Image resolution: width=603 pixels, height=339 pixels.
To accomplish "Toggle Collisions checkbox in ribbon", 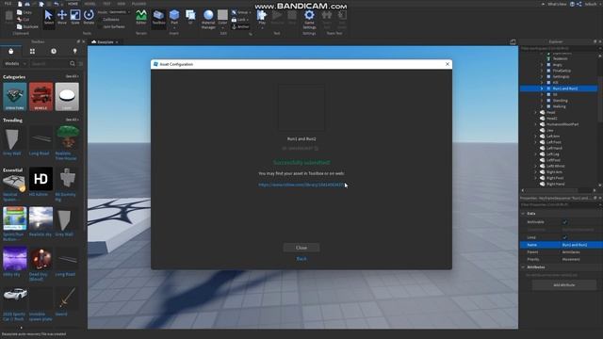I will pyautogui.click(x=100, y=19).
